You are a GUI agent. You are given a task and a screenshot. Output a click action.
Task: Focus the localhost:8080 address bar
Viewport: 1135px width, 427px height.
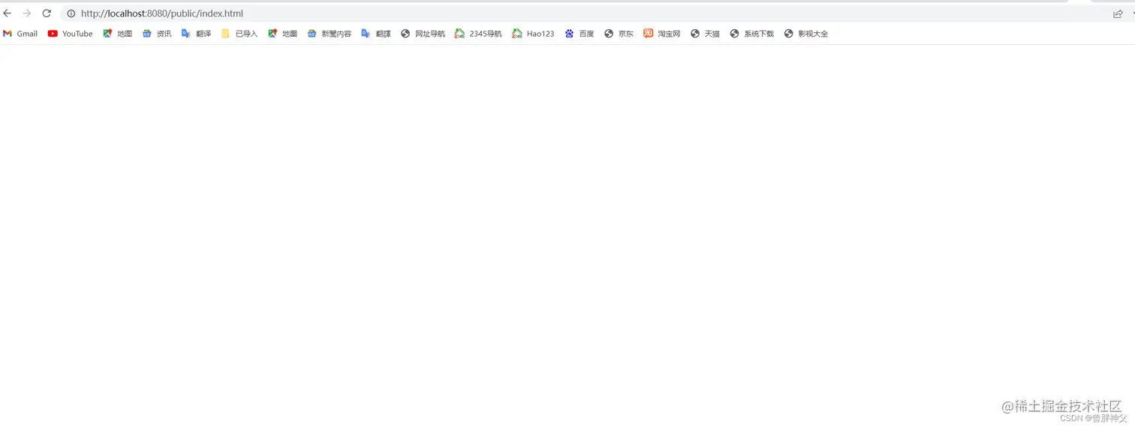click(x=525, y=13)
